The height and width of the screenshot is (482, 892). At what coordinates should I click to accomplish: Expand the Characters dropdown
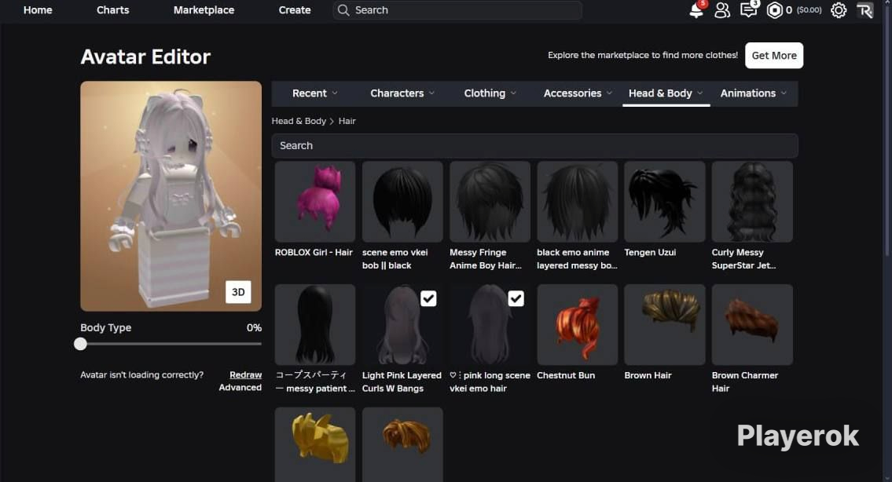[402, 93]
